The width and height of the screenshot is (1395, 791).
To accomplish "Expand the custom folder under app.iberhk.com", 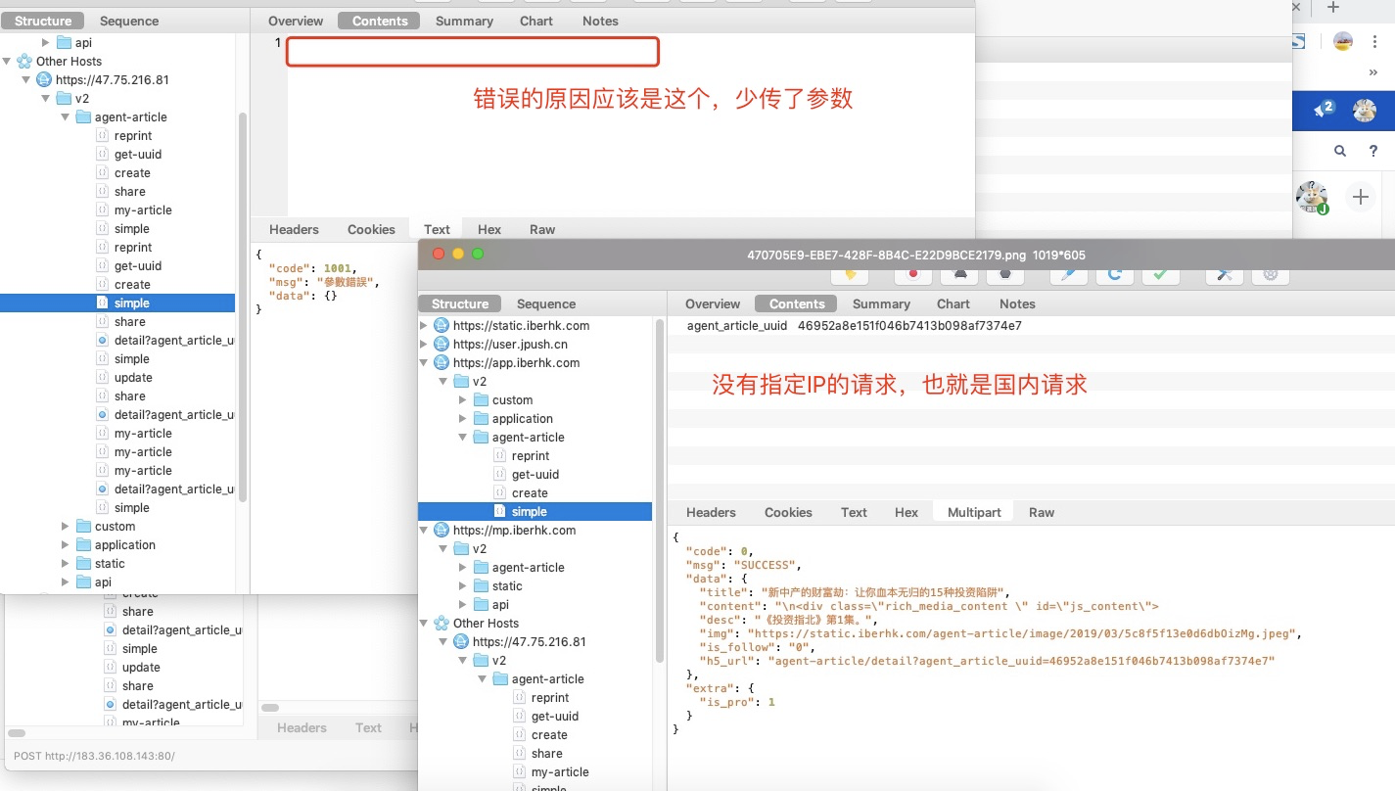I will click(x=463, y=400).
